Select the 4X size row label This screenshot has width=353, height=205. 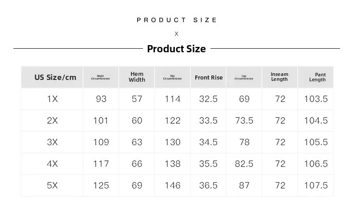(x=52, y=164)
